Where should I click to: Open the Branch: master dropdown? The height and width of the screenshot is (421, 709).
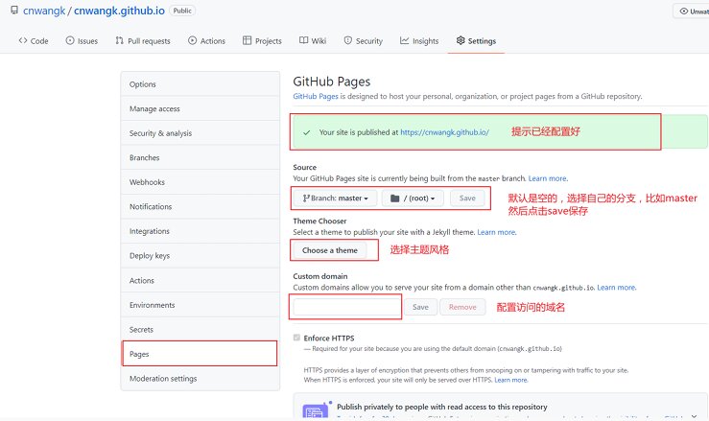pos(335,199)
